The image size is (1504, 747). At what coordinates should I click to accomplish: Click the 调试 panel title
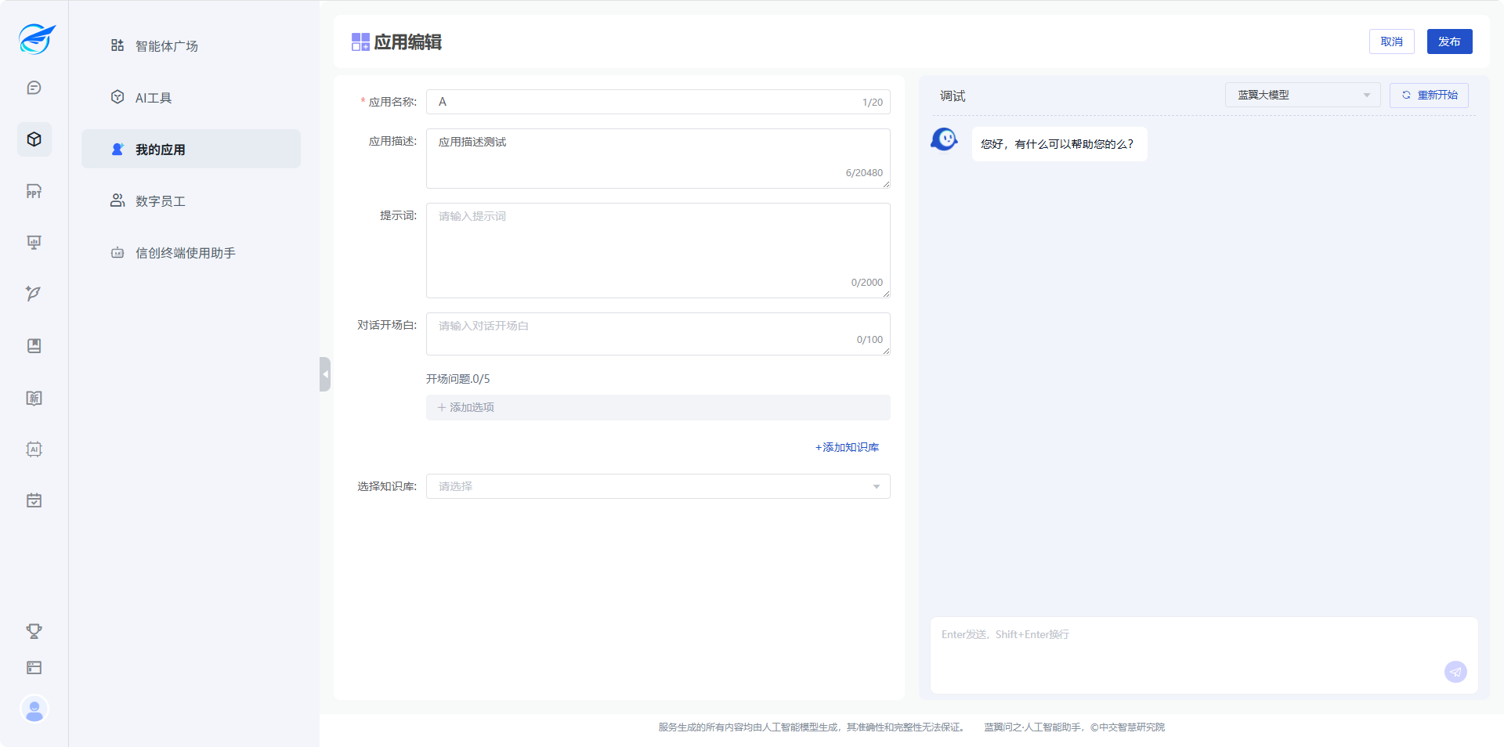click(x=953, y=96)
